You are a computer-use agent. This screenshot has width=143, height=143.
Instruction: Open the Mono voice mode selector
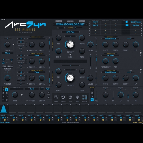coord(7,53)
